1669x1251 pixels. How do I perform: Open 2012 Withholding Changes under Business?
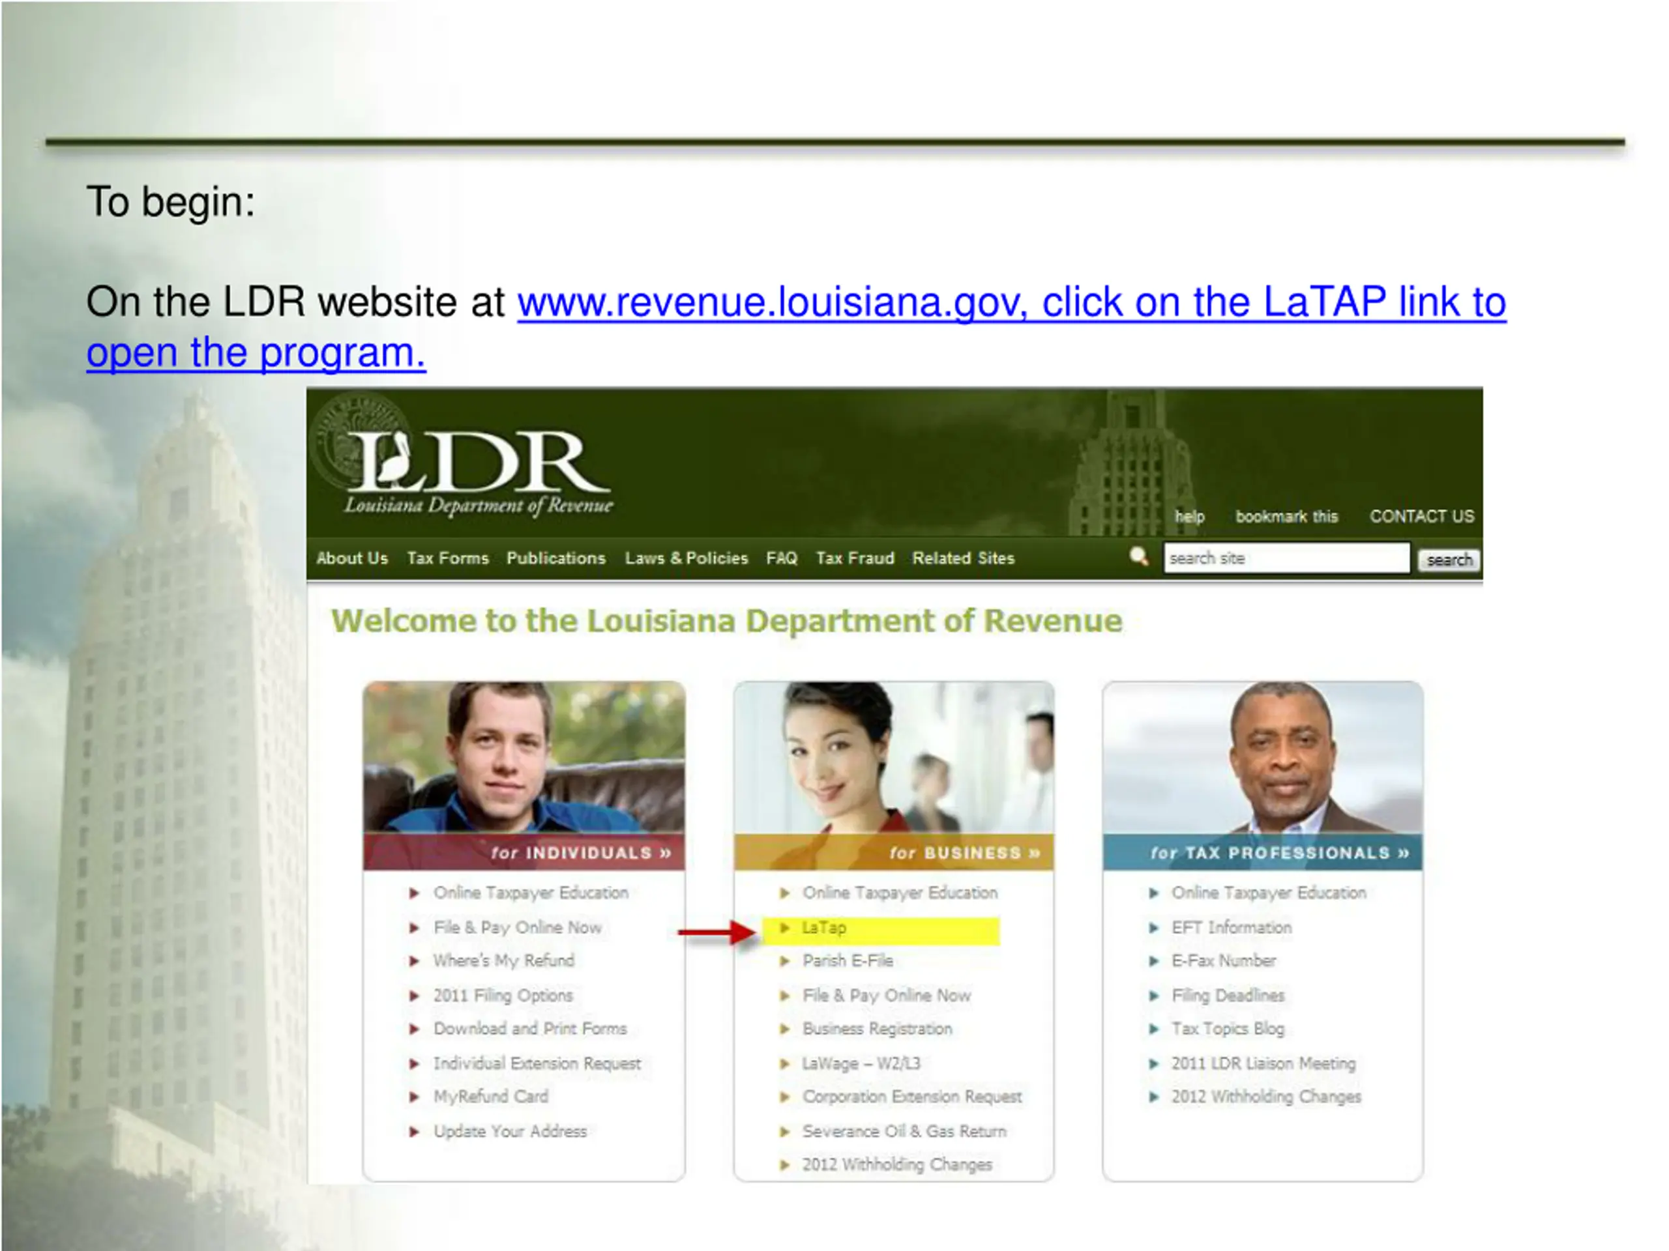[896, 1164]
